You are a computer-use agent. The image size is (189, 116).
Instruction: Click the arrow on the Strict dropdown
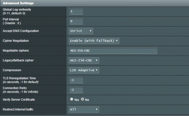pyautogui.click(x=91, y=31)
